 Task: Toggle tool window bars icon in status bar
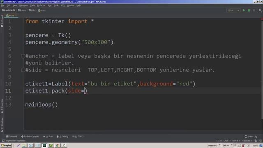pos(3,141)
